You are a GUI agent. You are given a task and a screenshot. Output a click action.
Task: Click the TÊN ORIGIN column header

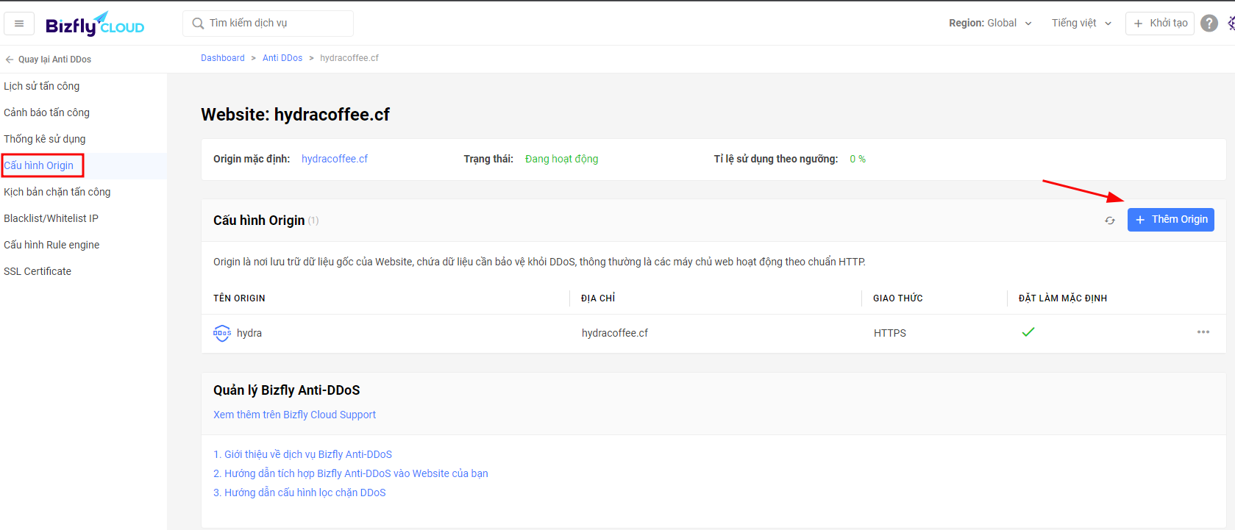pos(239,298)
